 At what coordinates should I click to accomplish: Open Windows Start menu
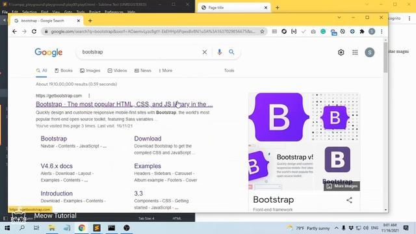pos(7,228)
